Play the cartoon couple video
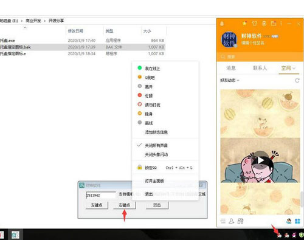This screenshot has height=240, width=304. 260,160
